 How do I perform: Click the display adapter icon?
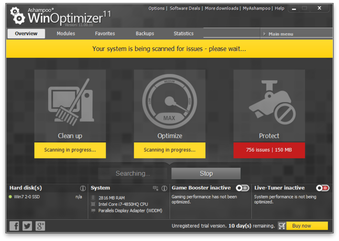(x=93, y=210)
